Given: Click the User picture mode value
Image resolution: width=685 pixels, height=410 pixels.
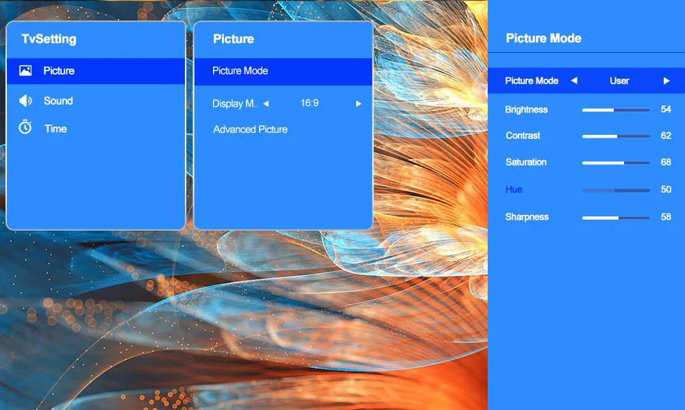Looking at the screenshot, I should pyautogui.click(x=619, y=81).
